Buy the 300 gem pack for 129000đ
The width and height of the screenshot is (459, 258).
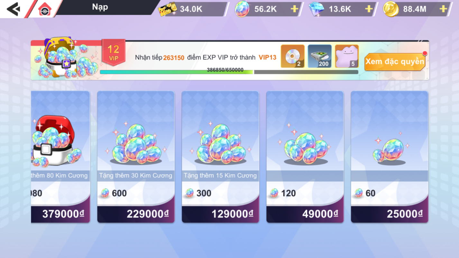pyautogui.click(x=220, y=157)
